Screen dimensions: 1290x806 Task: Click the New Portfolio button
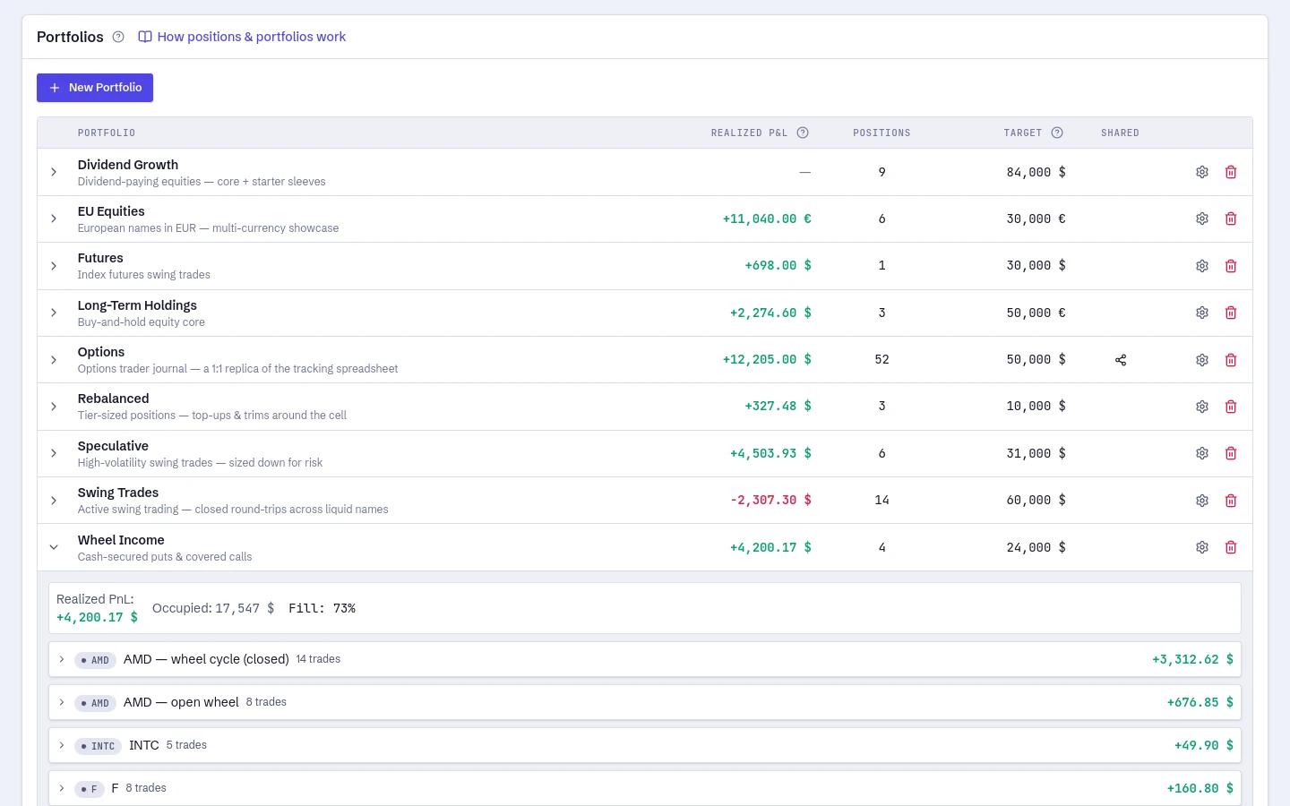coord(95,88)
